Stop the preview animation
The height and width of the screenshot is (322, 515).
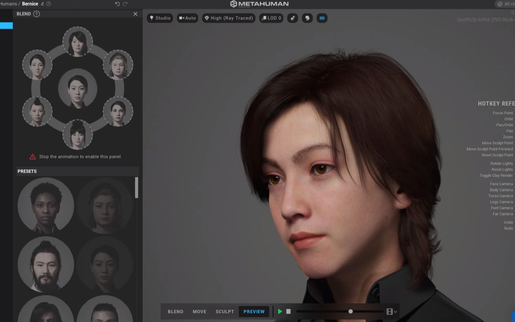click(289, 311)
